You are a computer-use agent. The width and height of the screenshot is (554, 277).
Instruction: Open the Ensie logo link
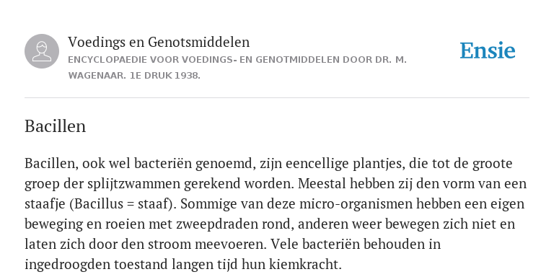coord(487,51)
